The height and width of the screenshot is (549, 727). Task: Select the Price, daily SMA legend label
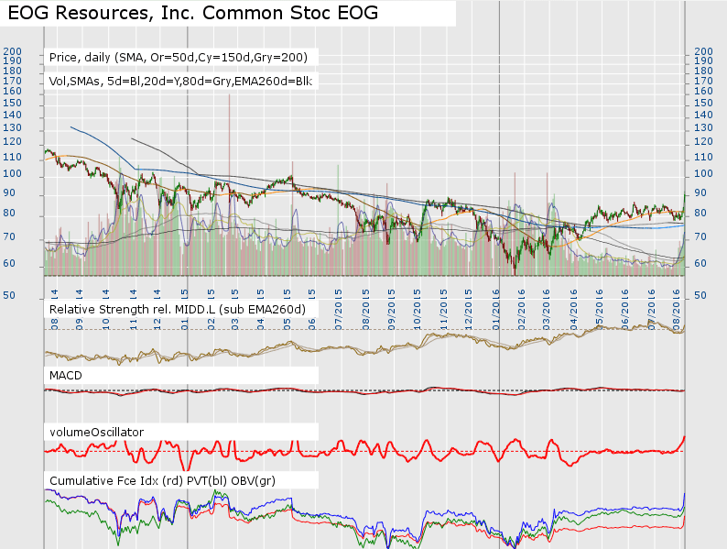click(x=179, y=58)
